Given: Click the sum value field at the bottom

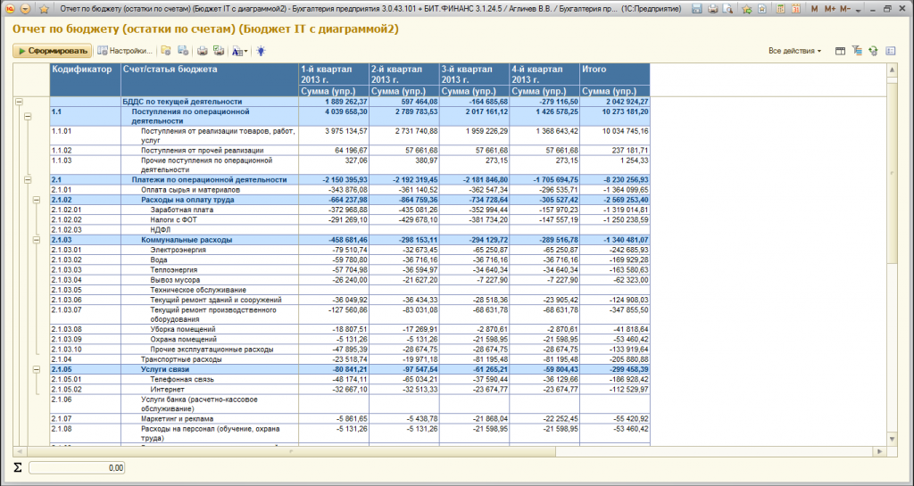Looking at the screenshot, I should (x=77, y=467).
